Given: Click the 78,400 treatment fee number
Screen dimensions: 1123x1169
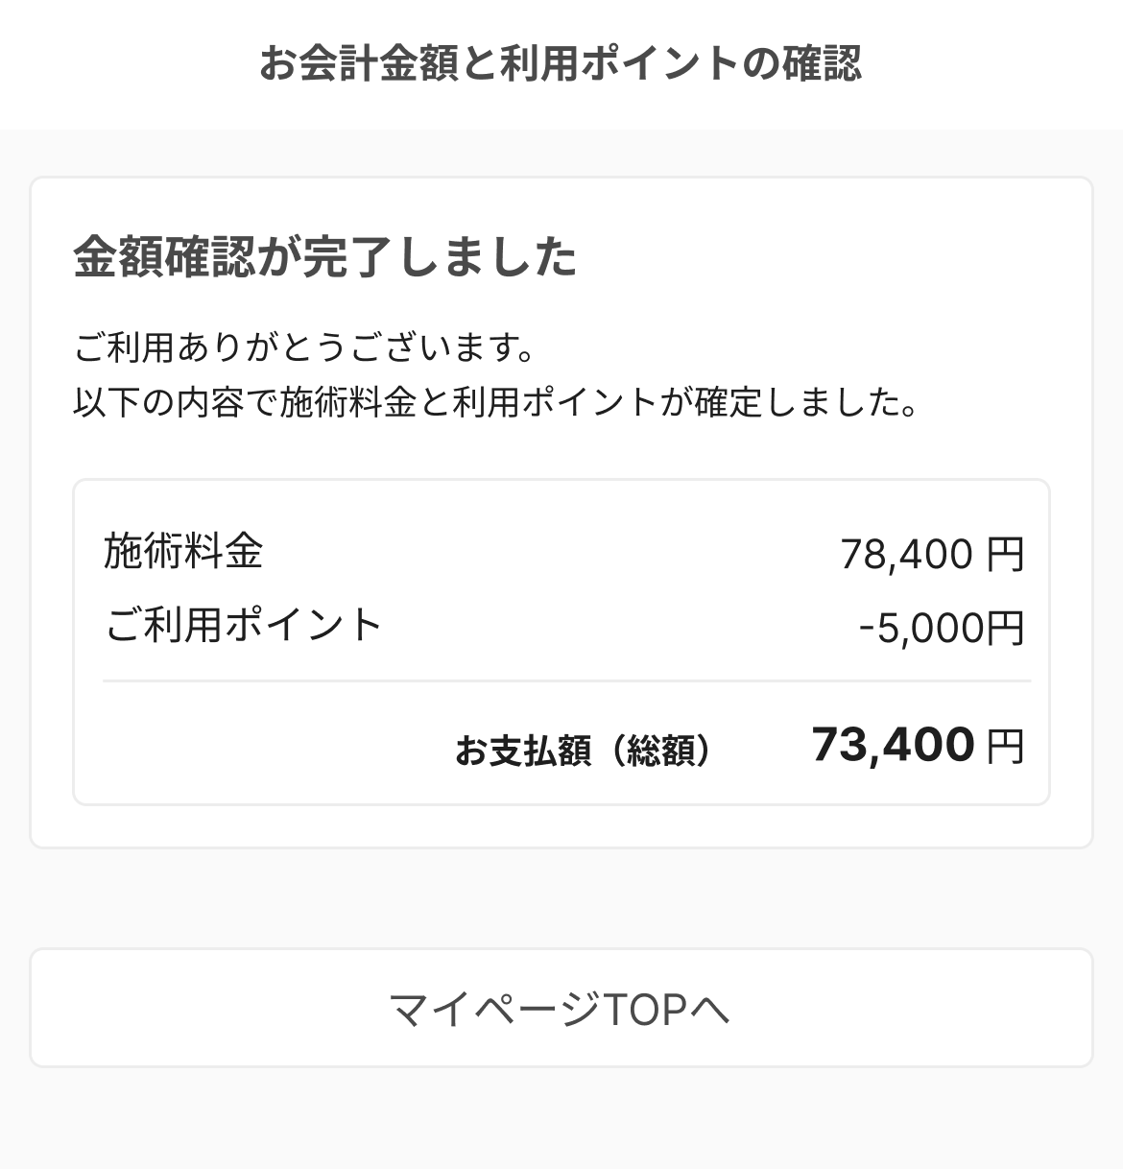Looking at the screenshot, I should click(x=906, y=555).
